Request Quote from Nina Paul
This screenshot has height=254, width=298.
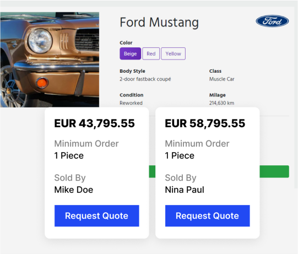208,216
